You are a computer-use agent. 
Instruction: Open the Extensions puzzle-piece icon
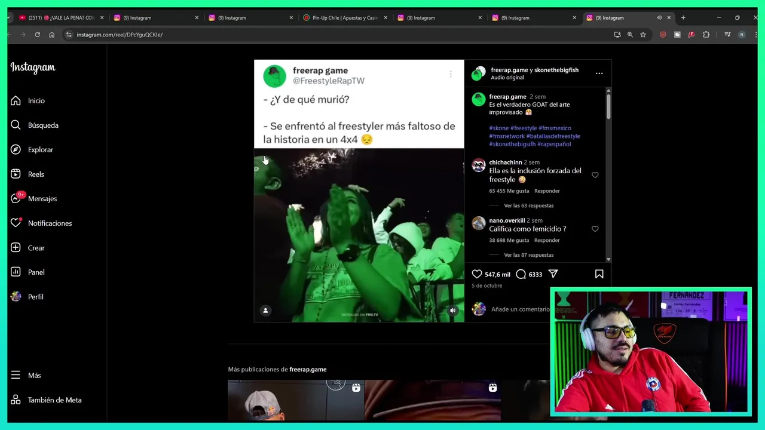(706, 35)
